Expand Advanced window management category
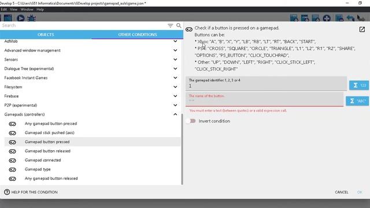The width and height of the screenshot is (370, 208). [175, 50]
